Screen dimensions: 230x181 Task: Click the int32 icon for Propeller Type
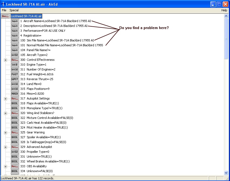[15, 152]
